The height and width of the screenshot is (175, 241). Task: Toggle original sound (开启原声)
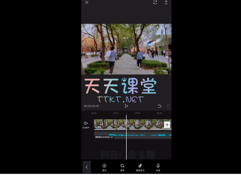(x=86, y=125)
